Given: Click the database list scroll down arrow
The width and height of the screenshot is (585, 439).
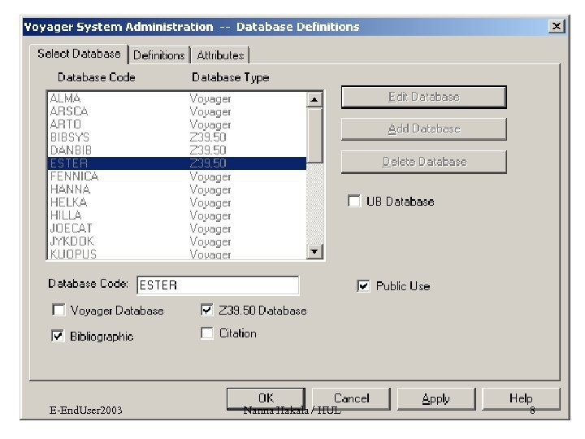Looking at the screenshot, I should point(314,251).
